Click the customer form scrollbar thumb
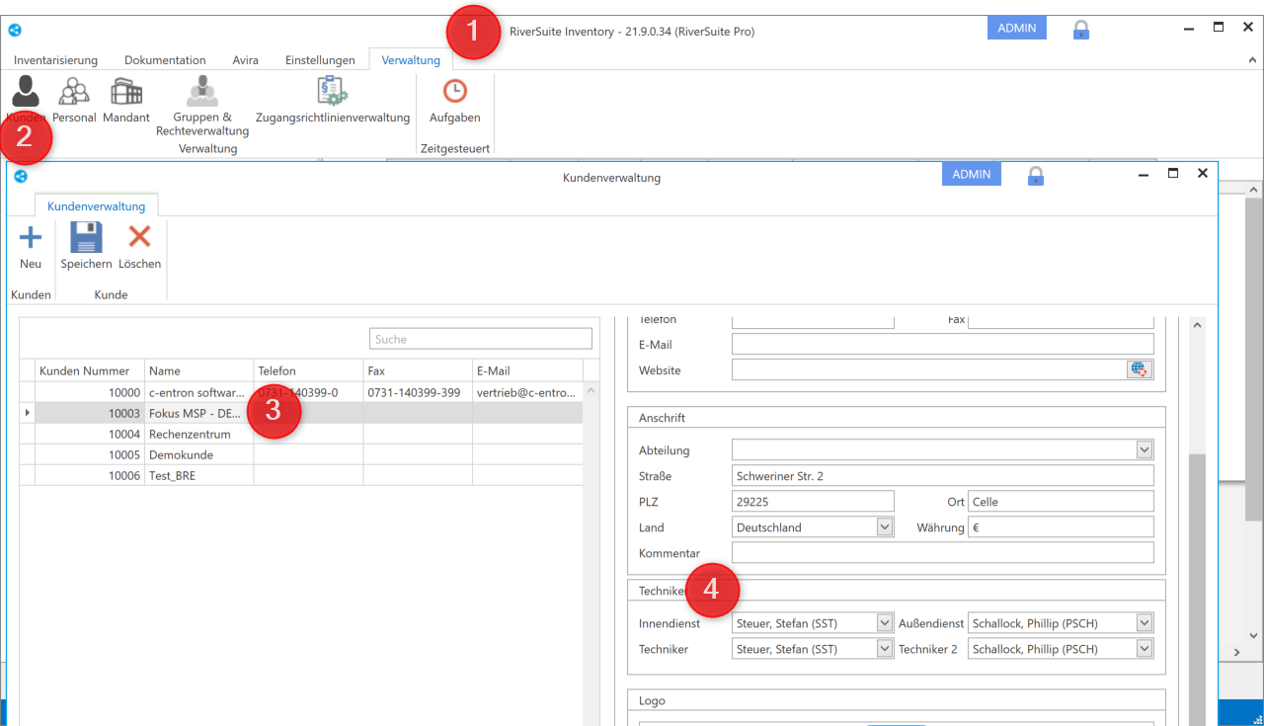Screen dimensions: 1264x726 [x=1198, y=590]
